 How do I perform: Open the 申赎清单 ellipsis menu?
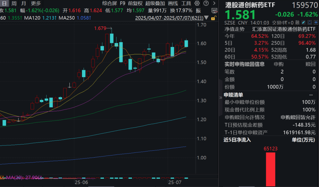311,95
